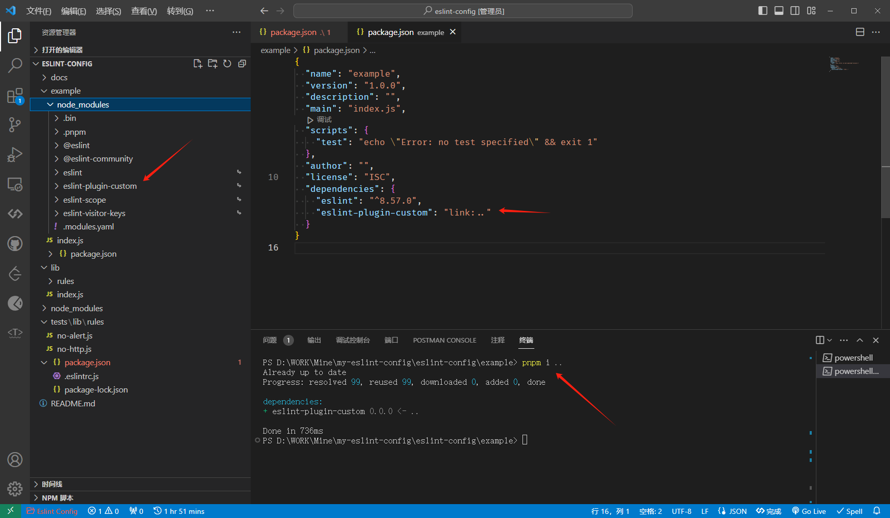This screenshot has width=890, height=518.
Task: Open the Accounts icon in activity bar
Action: click(x=15, y=459)
